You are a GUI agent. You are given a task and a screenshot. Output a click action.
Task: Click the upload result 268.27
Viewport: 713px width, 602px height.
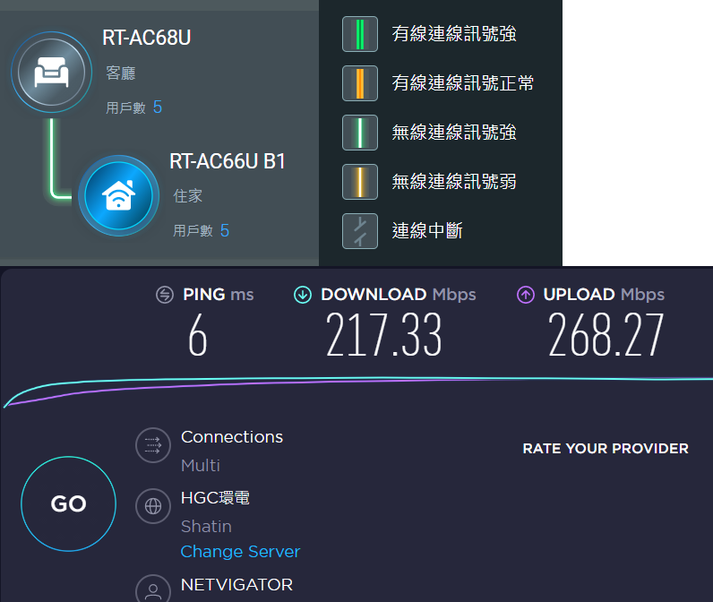pos(606,335)
